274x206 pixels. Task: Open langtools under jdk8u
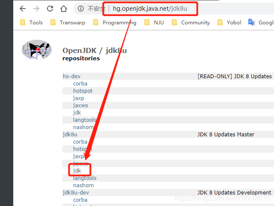click(x=85, y=178)
